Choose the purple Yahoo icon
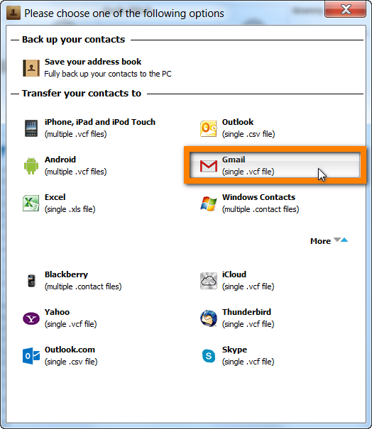Screen dimensions: 372x429 (31, 318)
